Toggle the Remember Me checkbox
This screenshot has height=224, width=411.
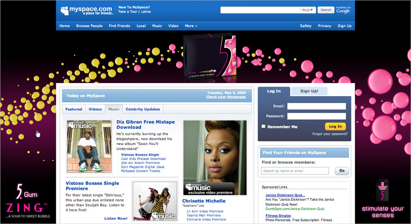(x=263, y=126)
